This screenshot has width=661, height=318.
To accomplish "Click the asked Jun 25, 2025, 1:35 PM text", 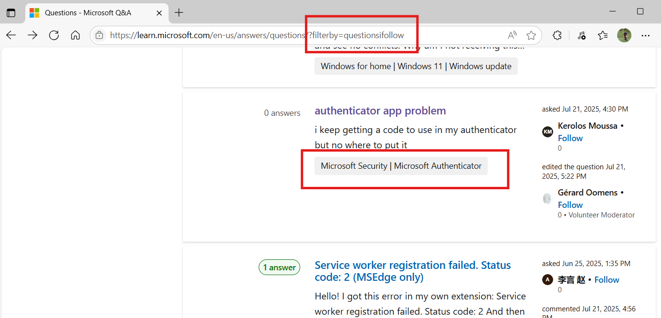I will (x=586, y=263).
